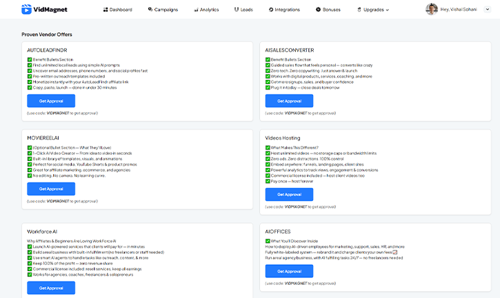Click check icon beside 'What Makes This Different?'
The height and width of the screenshot is (298, 500).
pos(268,148)
